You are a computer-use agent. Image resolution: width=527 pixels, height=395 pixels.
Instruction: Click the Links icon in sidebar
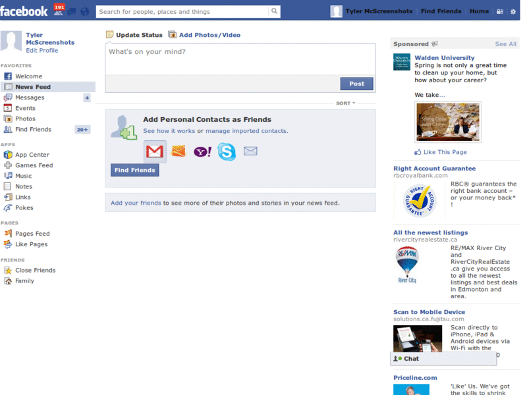point(8,197)
